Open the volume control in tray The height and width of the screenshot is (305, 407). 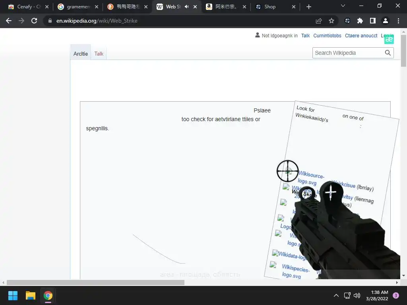(357, 295)
